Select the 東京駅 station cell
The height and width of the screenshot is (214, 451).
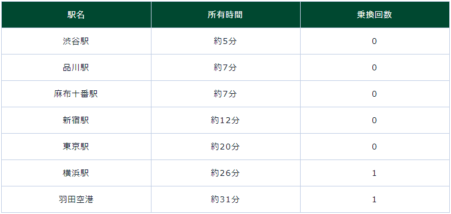tap(76, 147)
